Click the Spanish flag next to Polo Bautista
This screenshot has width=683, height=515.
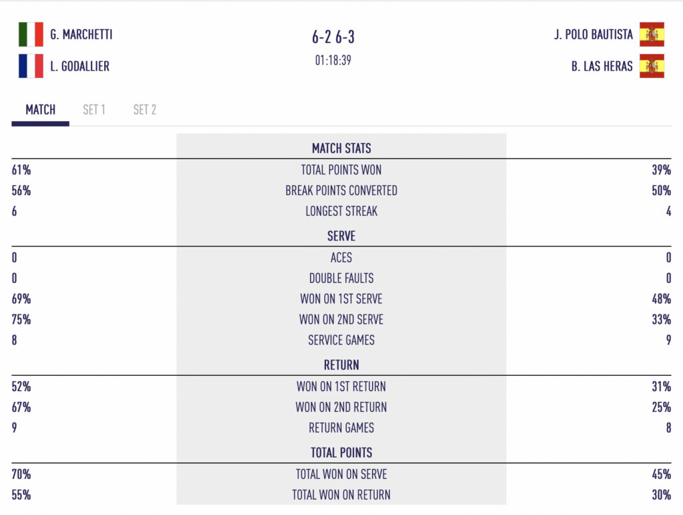[x=652, y=35]
